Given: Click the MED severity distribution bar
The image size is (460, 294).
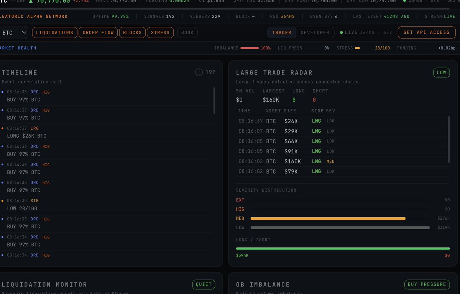Looking at the screenshot, I should pyautogui.click(x=328, y=218).
